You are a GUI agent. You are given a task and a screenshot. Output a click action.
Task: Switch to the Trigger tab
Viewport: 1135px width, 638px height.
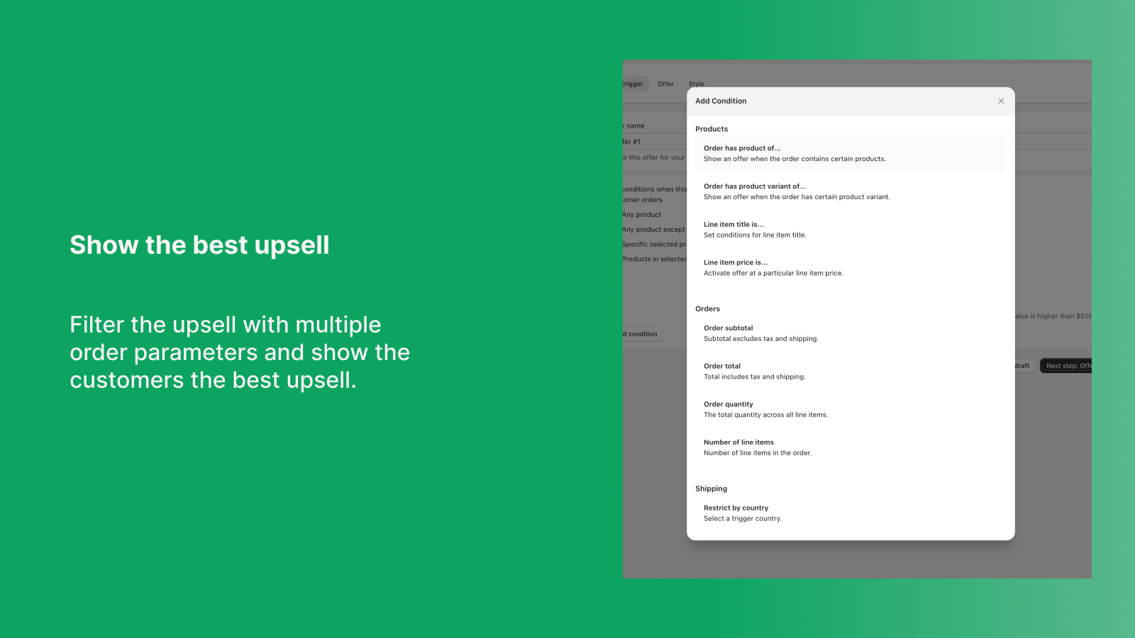pos(633,84)
